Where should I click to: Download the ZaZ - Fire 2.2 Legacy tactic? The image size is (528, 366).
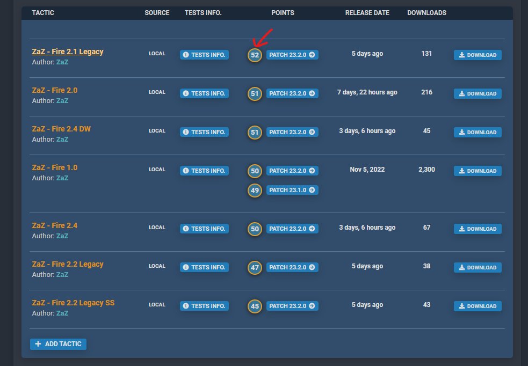(x=478, y=268)
